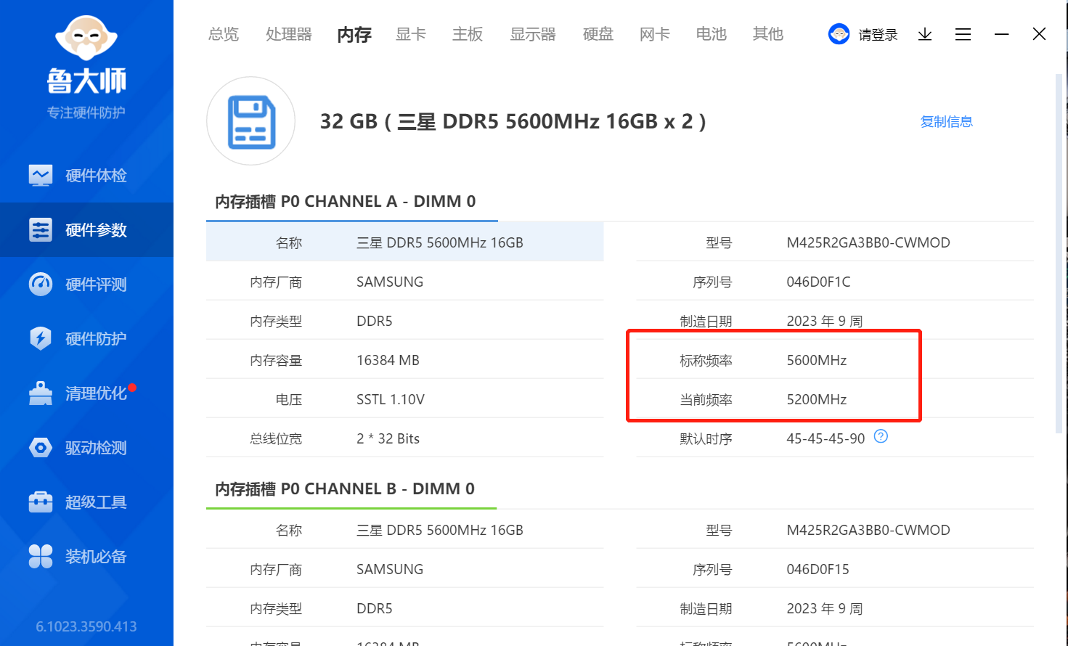
Task: Select 硬件参数 in the sidebar
Action: (86, 229)
